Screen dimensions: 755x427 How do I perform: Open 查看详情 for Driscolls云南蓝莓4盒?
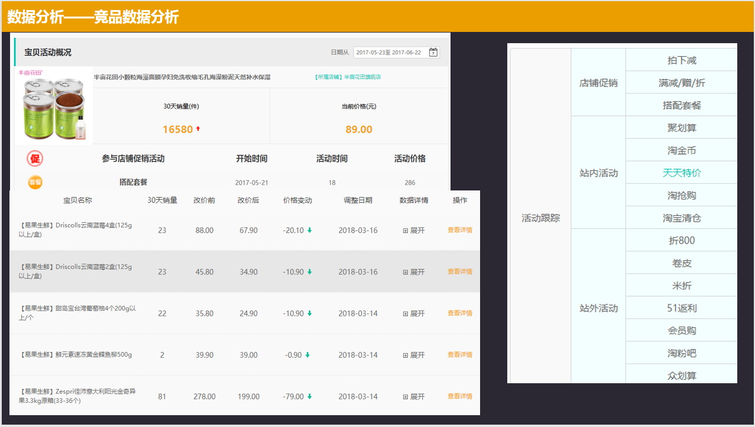pyautogui.click(x=460, y=230)
